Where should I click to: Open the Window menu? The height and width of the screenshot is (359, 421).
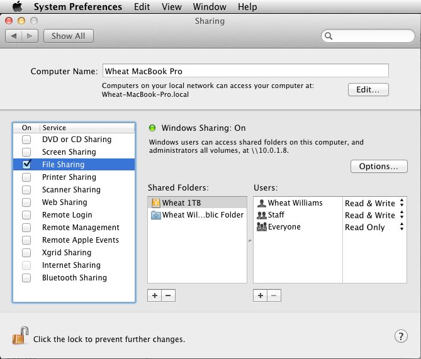coord(210,7)
